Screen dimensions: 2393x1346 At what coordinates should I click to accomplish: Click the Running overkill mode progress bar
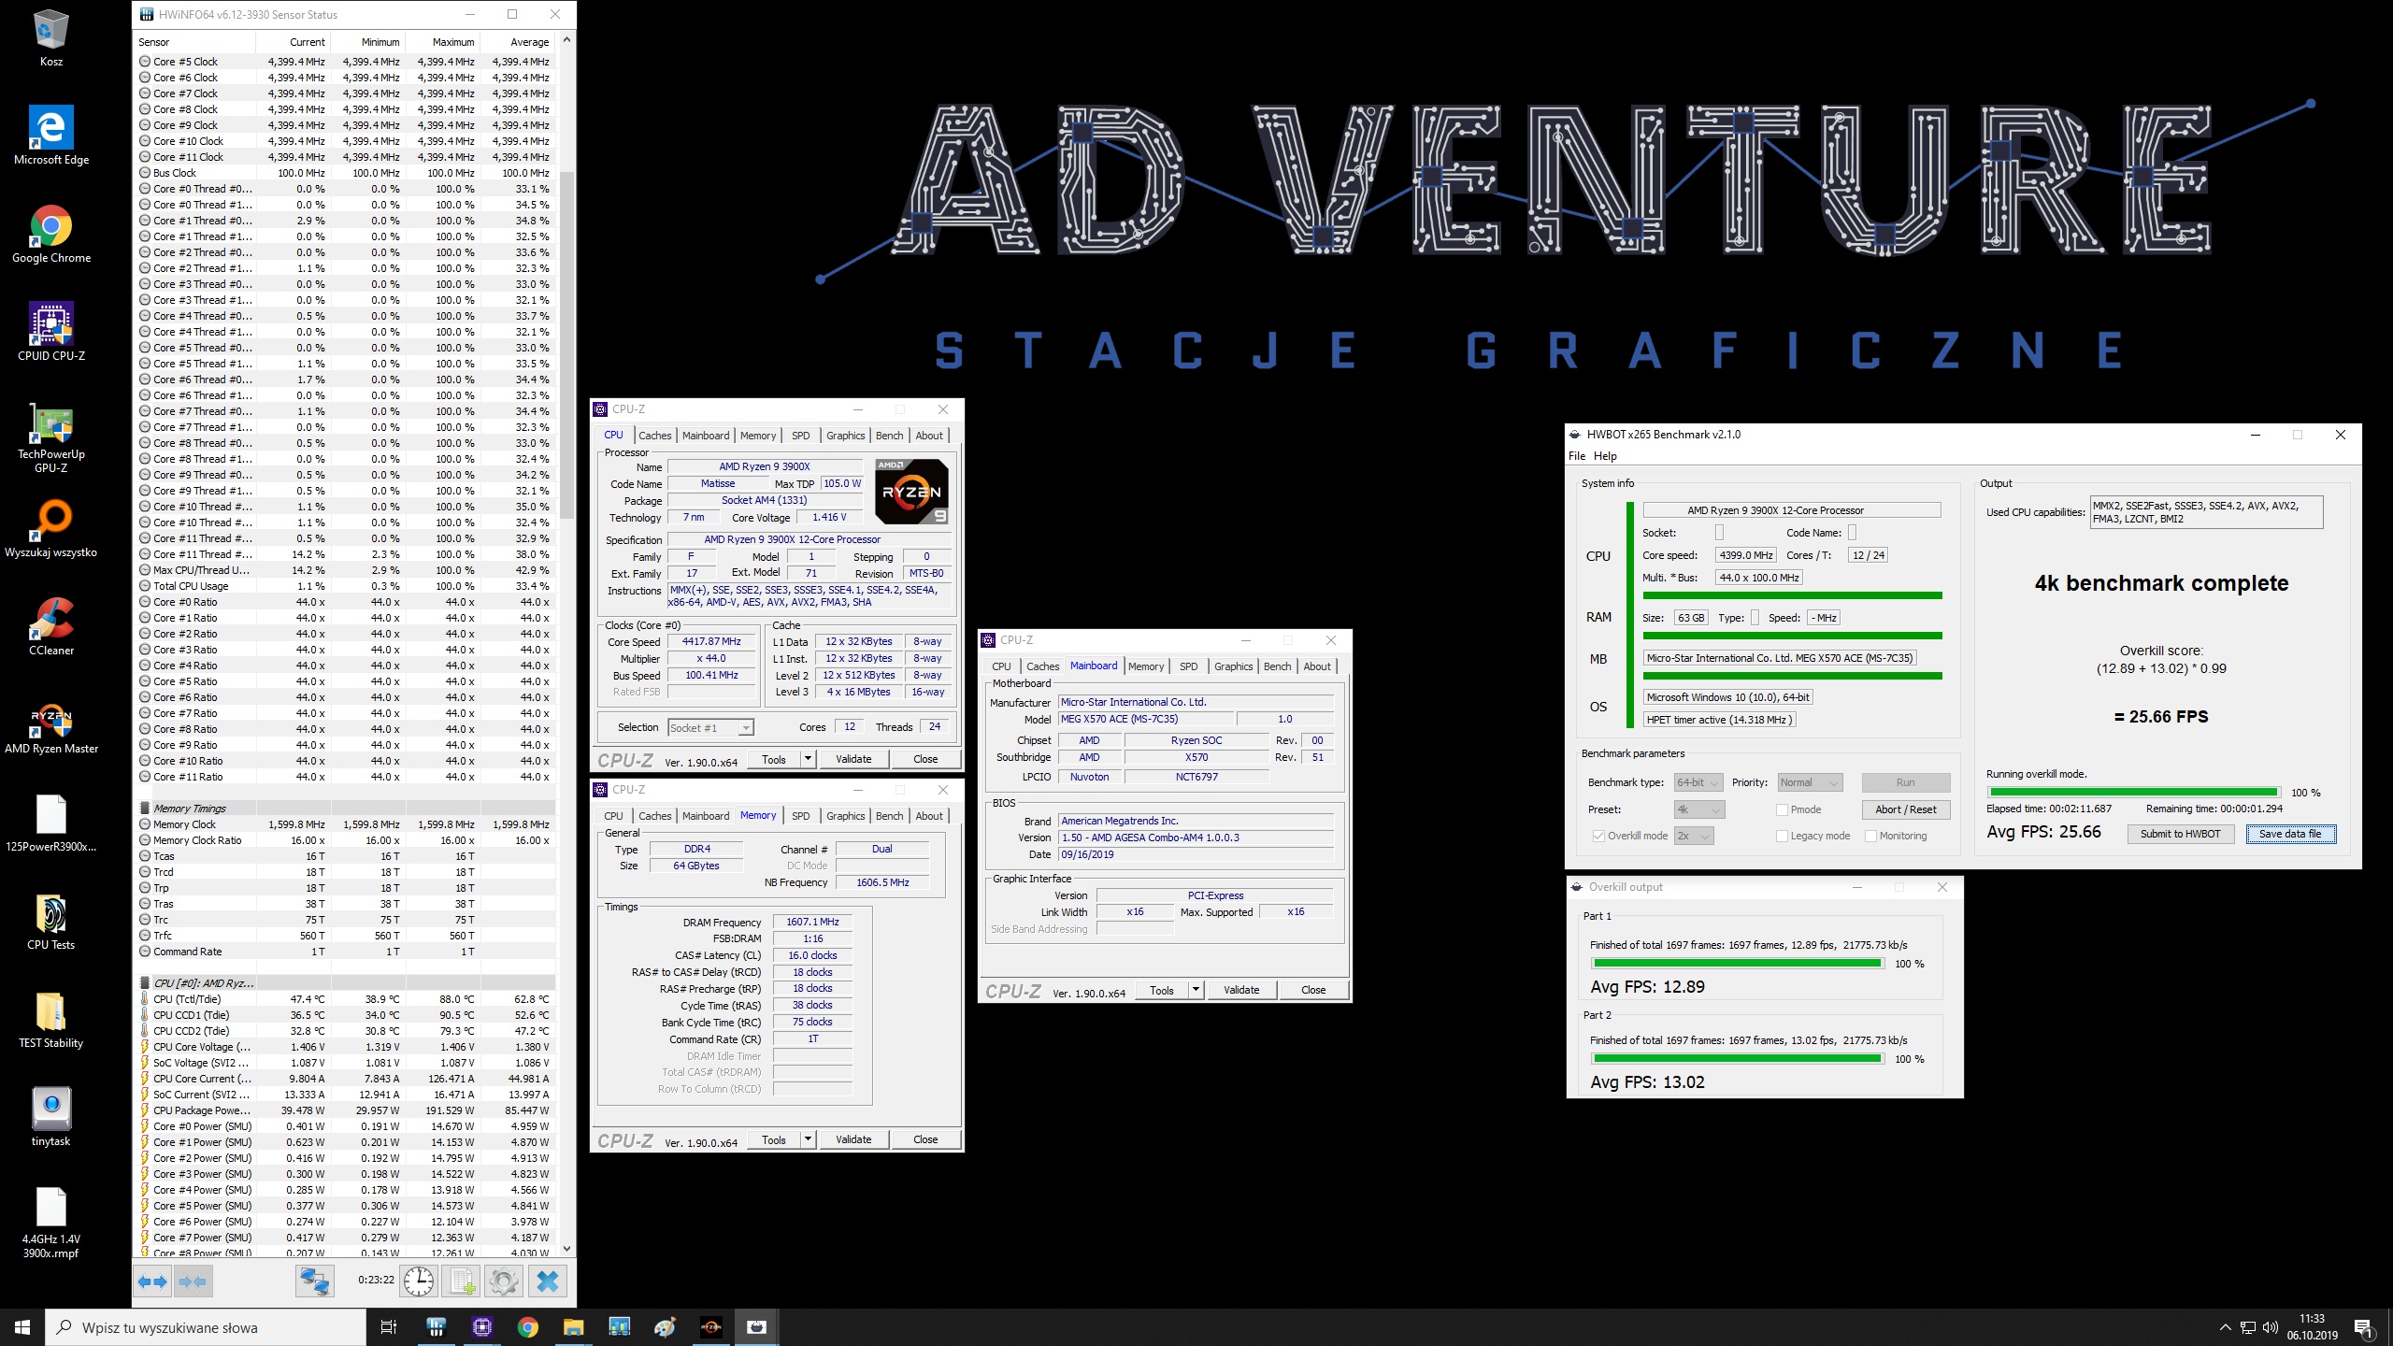[x=2133, y=792]
